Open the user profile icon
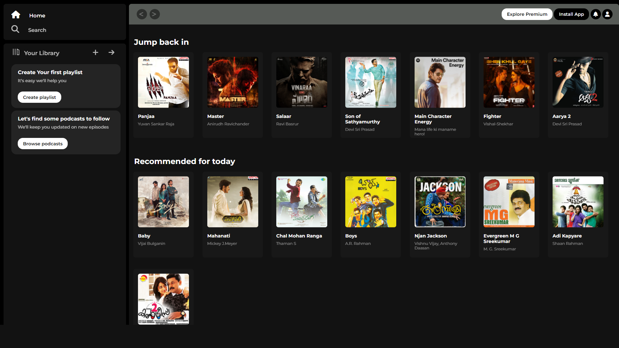Viewport: 619px width, 348px height. click(x=607, y=14)
